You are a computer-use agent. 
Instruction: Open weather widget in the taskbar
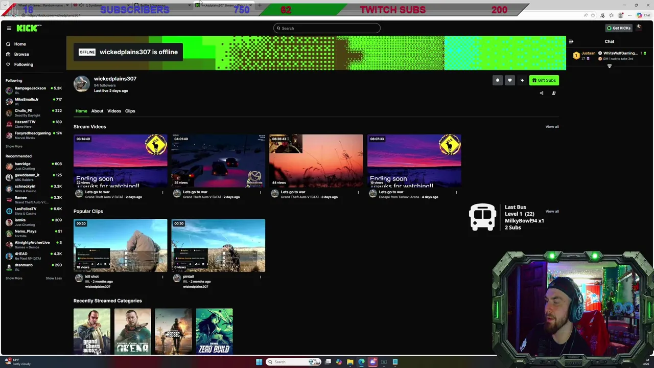coord(18,361)
